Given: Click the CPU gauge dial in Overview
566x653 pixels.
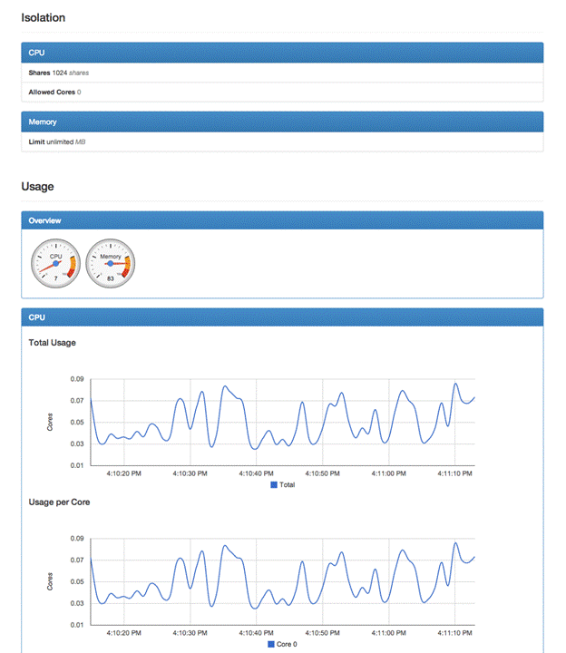Looking at the screenshot, I should coord(55,264).
